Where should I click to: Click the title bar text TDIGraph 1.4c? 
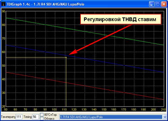pyautogui.click(x=18, y=4)
